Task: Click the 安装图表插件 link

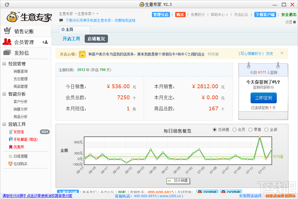Action: (250, 196)
